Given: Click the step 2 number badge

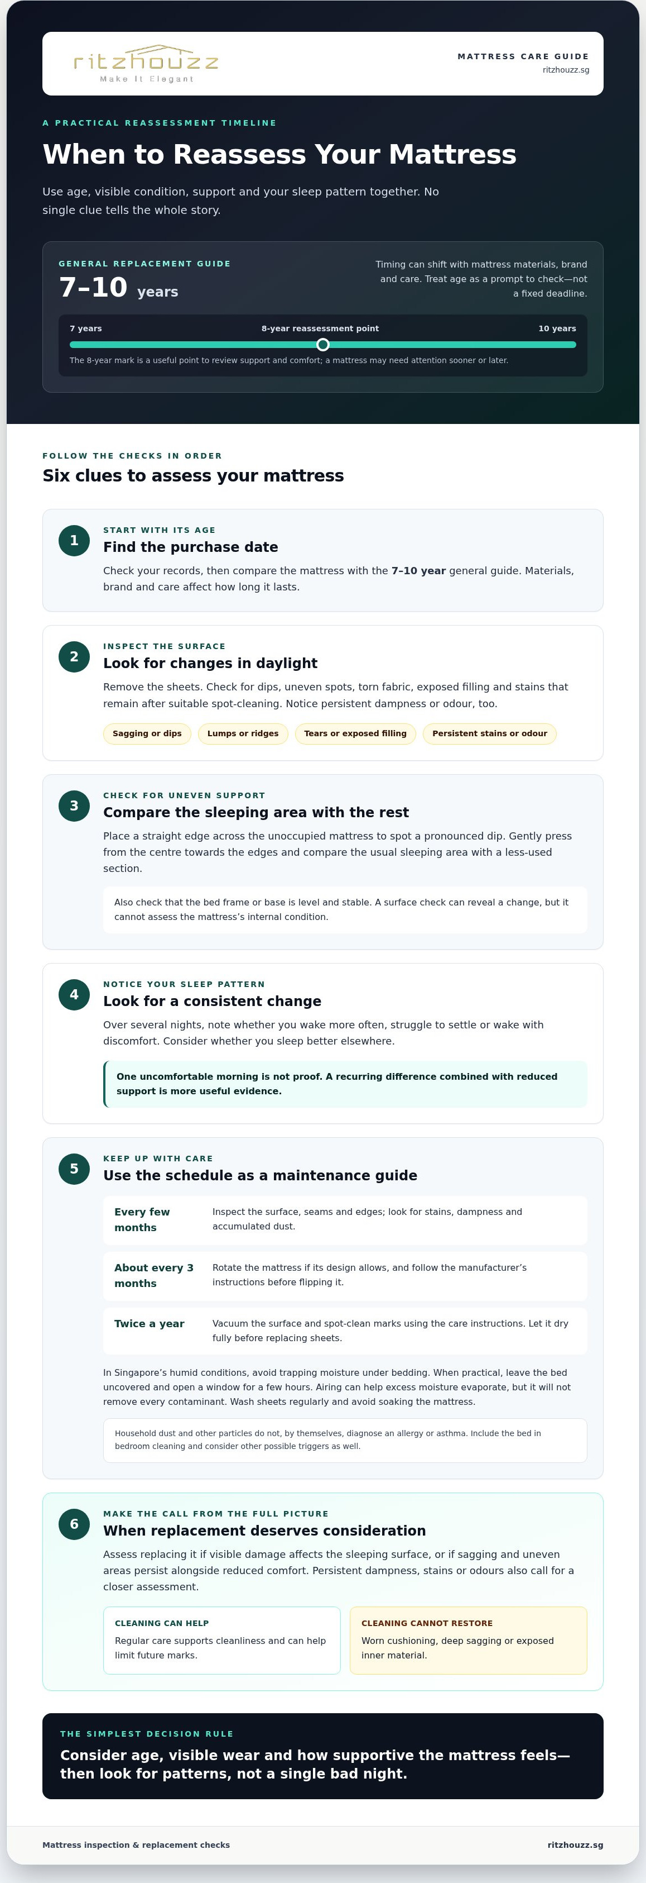Looking at the screenshot, I should [x=74, y=656].
